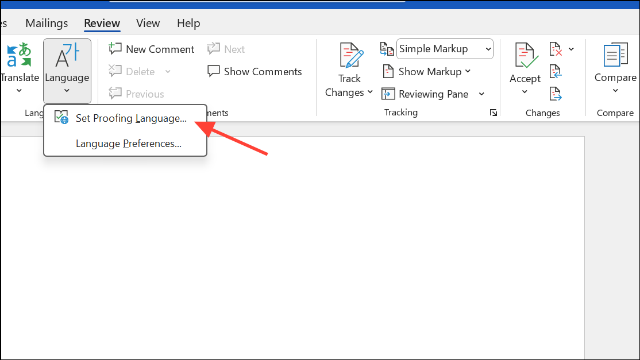Select Set Proofing Language from the menu
This screenshot has height=360, width=640.
pyautogui.click(x=130, y=118)
